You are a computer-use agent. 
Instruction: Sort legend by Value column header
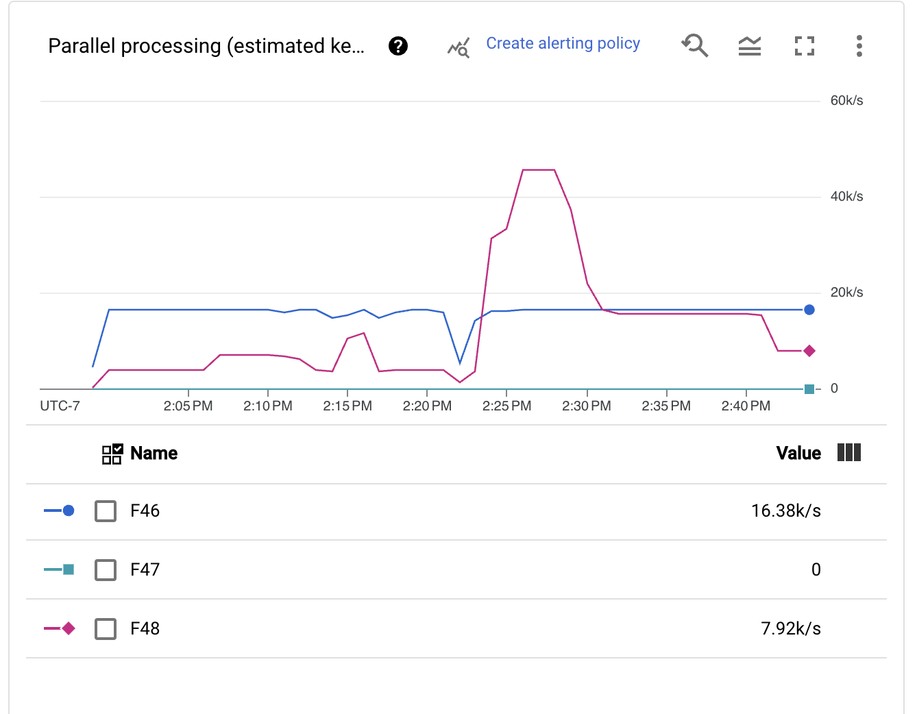(x=798, y=453)
